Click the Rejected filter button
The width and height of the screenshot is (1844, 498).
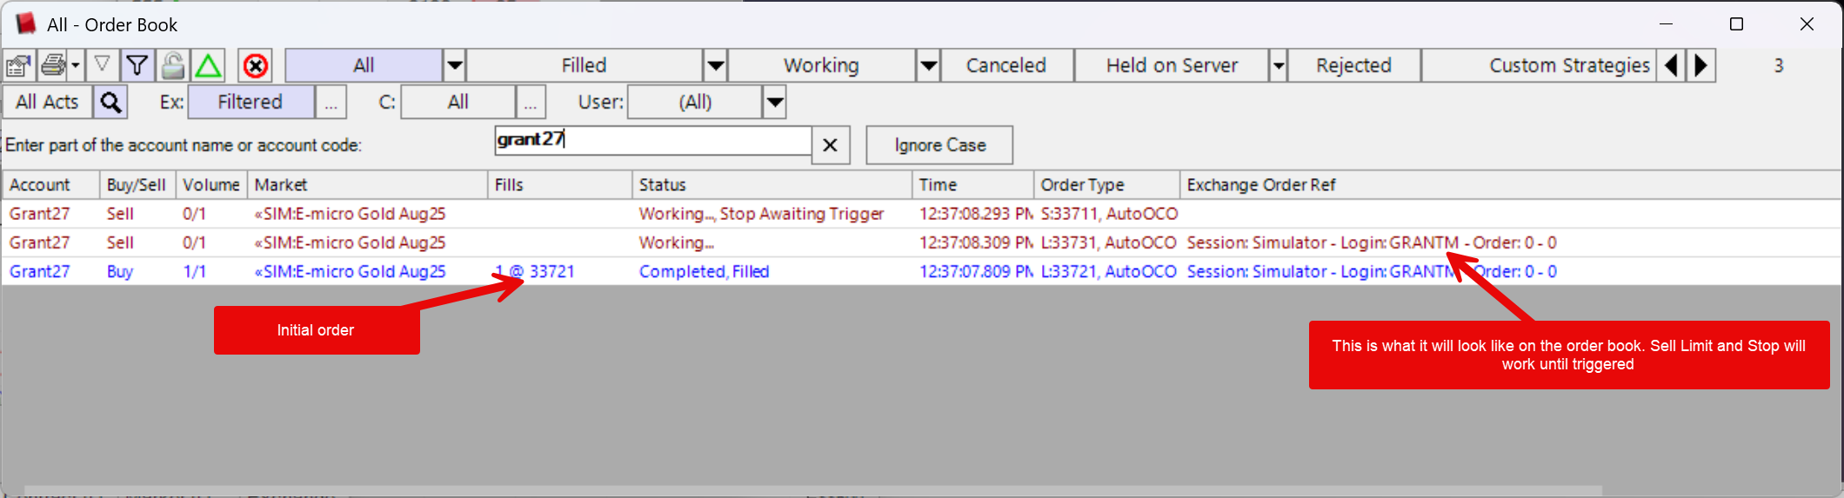coord(1353,66)
